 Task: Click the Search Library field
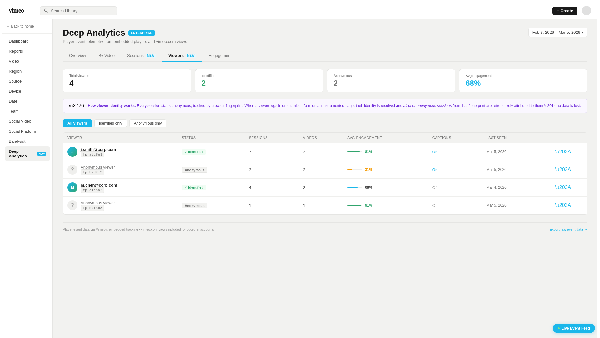81,11
